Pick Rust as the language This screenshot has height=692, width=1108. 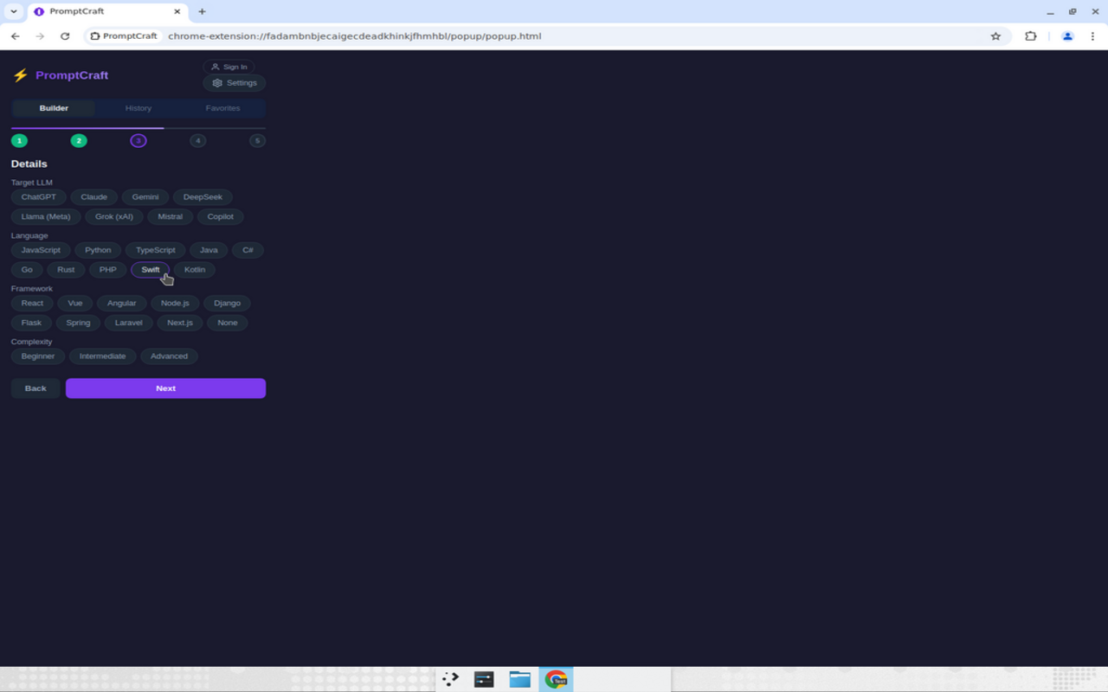pos(66,270)
